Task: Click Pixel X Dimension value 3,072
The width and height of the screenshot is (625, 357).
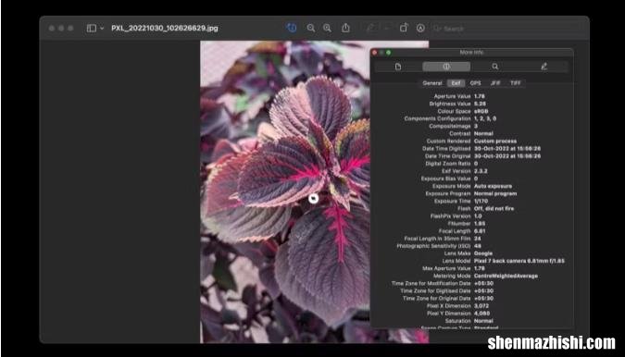Action: tap(481, 305)
